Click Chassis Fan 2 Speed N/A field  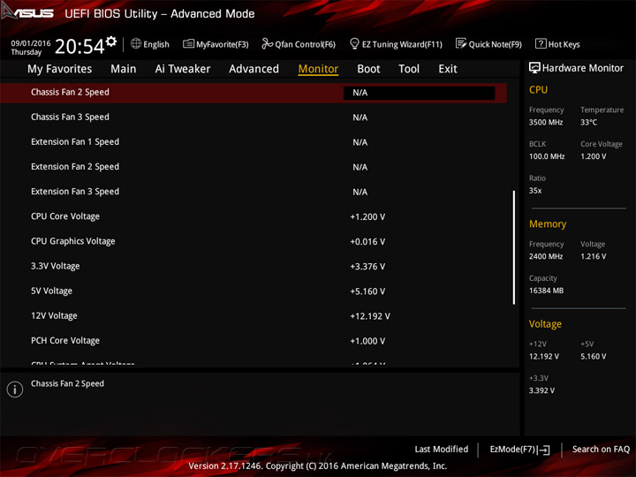coord(419,93)
